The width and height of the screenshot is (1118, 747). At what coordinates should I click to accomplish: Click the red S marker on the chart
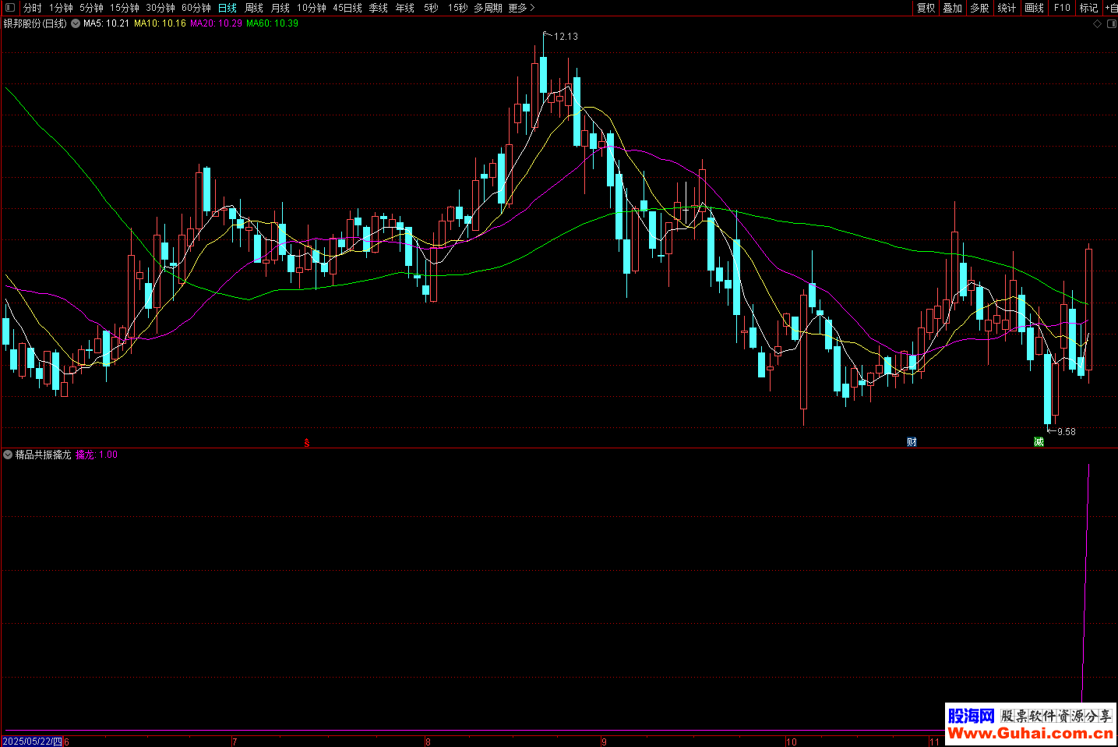click(x=307, y=443)
